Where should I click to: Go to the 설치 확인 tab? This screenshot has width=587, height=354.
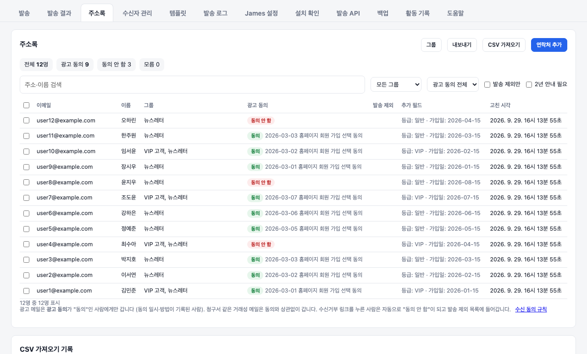pyautogui.click(x=307, y=13)
